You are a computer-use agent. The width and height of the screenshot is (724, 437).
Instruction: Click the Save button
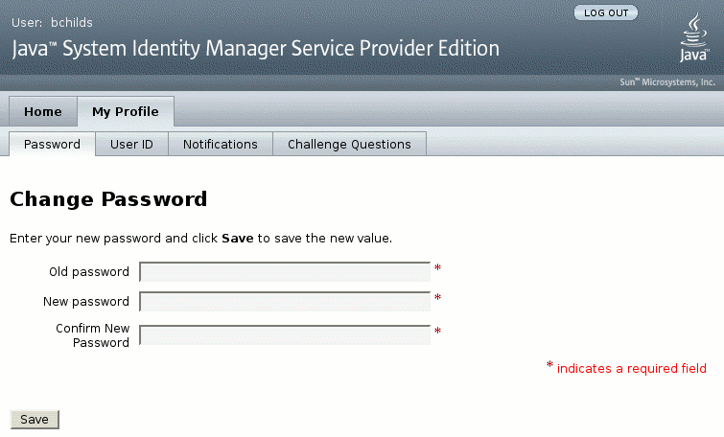point(35,420)
